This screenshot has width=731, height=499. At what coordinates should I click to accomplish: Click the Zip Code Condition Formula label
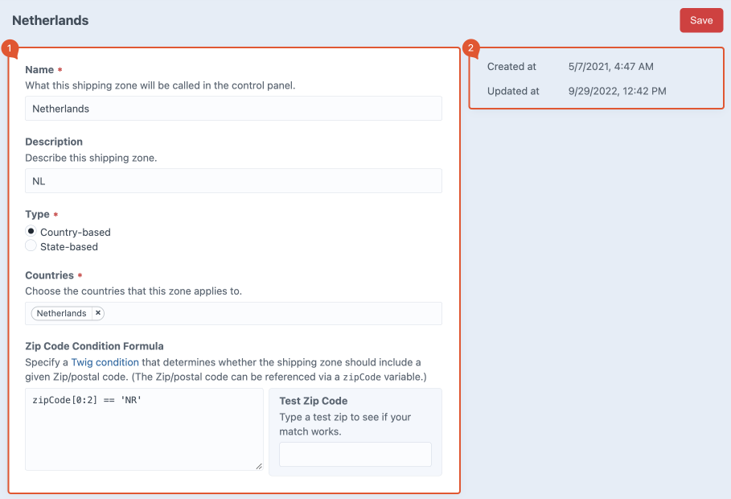pyautogui.click(x=94, y=346)
